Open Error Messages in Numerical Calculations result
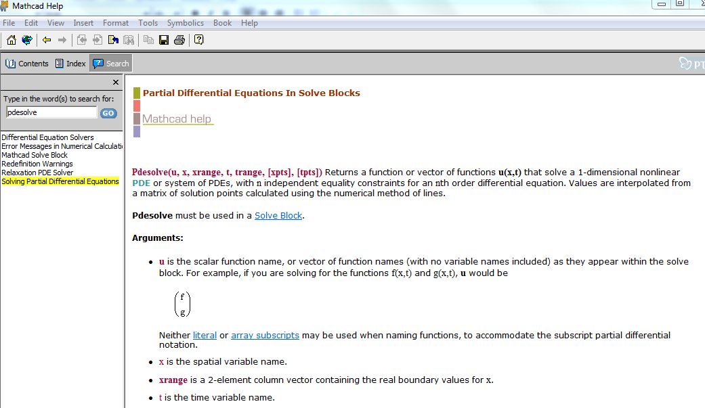705x408 pixels. tap(62, 146)
